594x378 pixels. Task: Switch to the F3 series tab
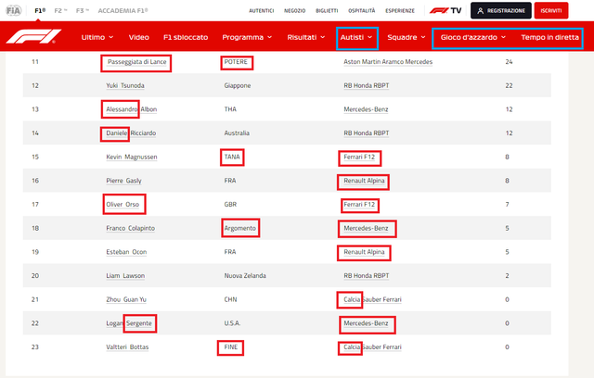coord(83,10)
